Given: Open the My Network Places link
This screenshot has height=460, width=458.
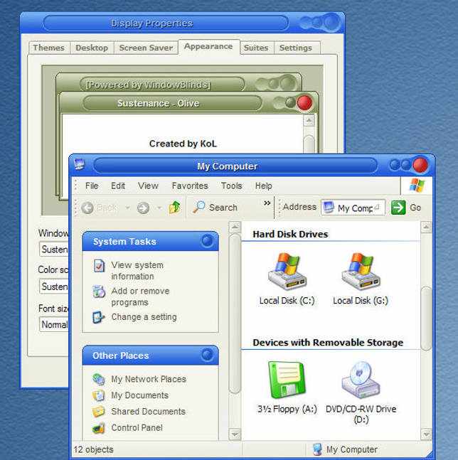Looking at the screenshot, I should (149, 379).
